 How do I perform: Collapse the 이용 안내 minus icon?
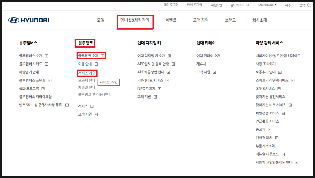point(96,64)
